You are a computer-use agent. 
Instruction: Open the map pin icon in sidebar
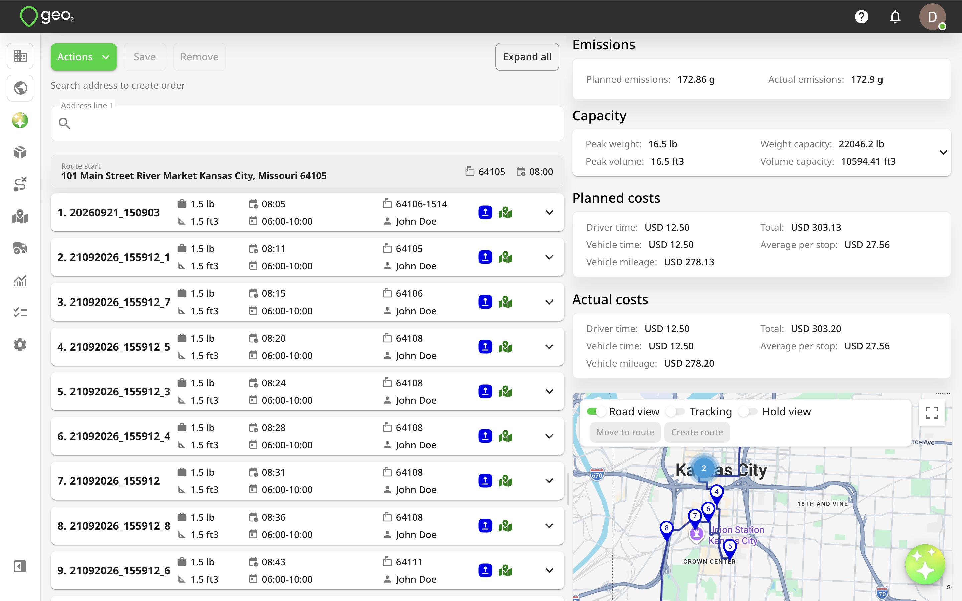click(x=20, y=217)
